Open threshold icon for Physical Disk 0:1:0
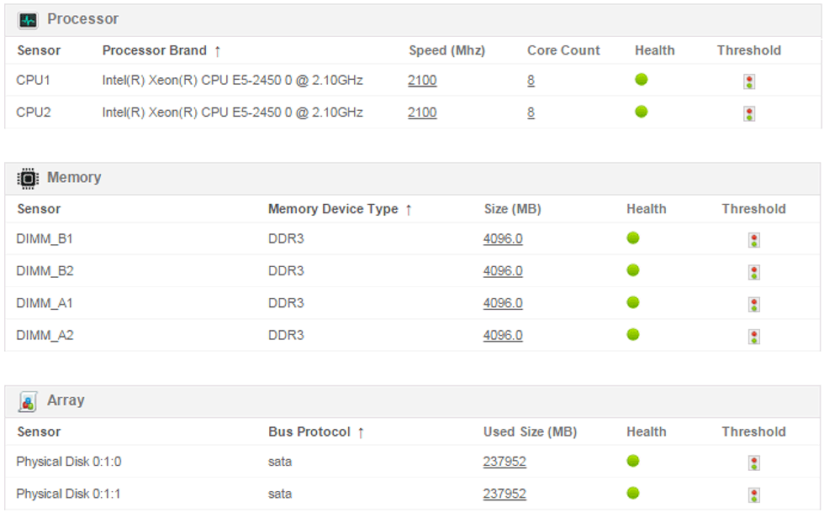This screenshot has width=824, height=528. [x=754, y=463]
